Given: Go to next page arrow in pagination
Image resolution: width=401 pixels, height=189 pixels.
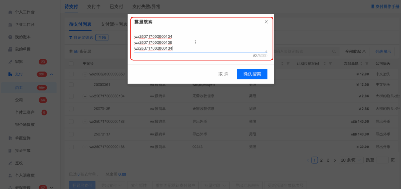Looking at the screenshot, I should (335, 160).
